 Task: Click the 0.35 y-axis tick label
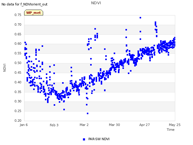click(x=18, y=92)
